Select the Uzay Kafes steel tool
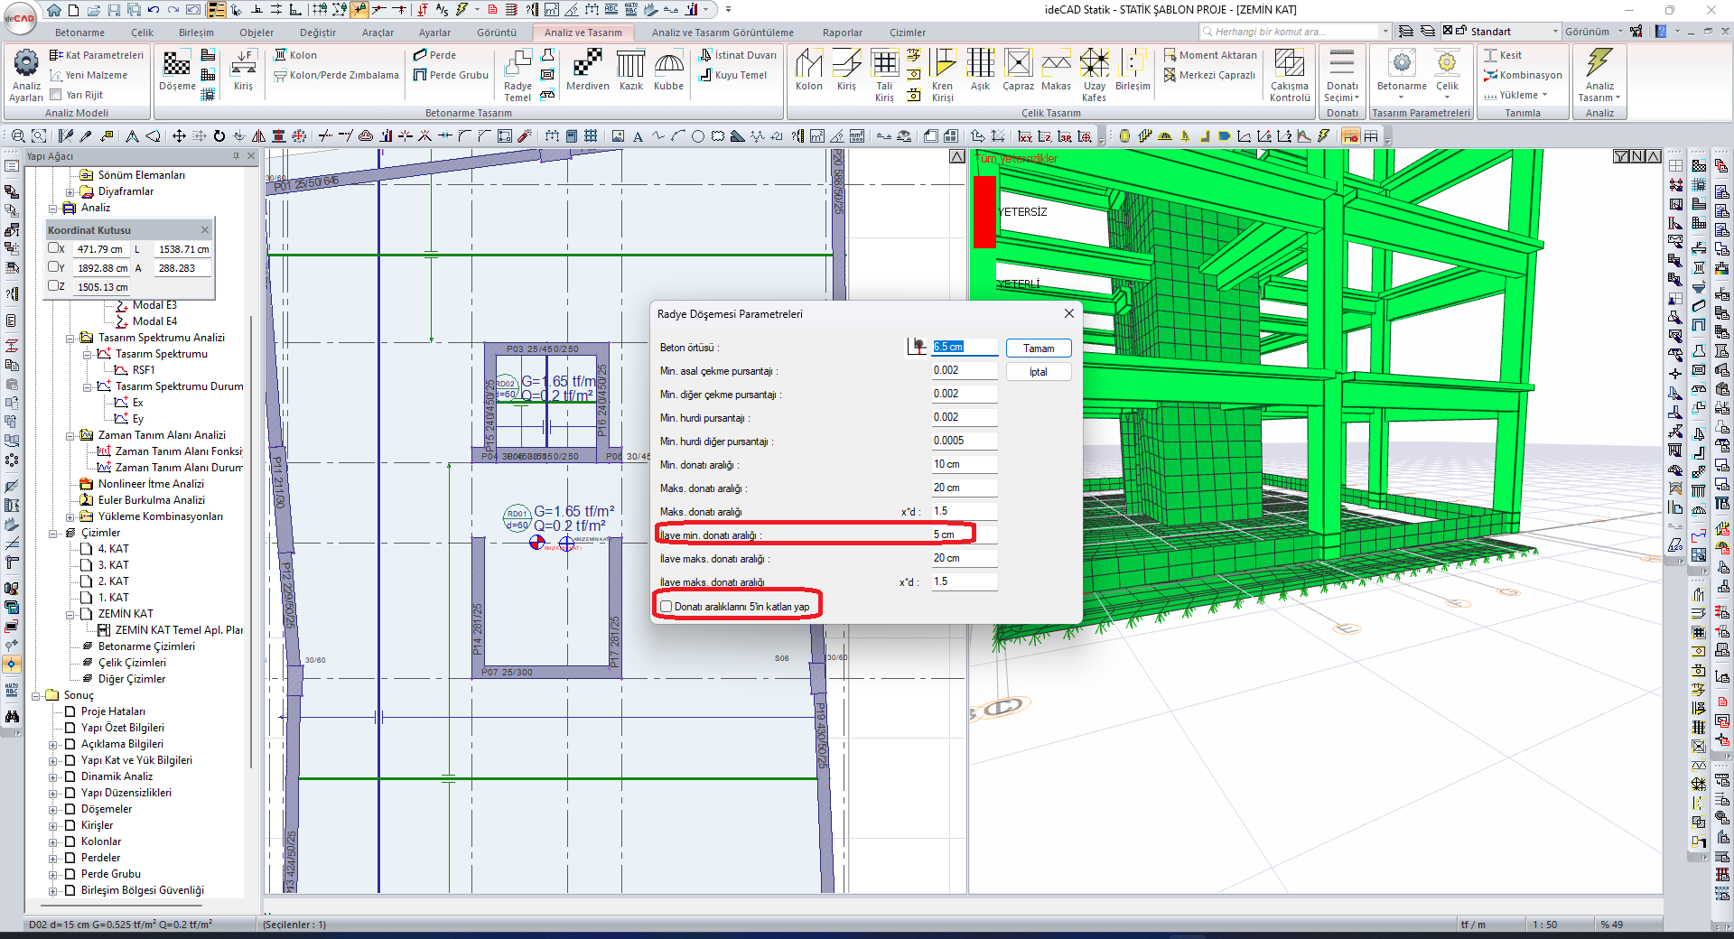The height and width of the screenshot is (939, 1734). (1094, 65)
